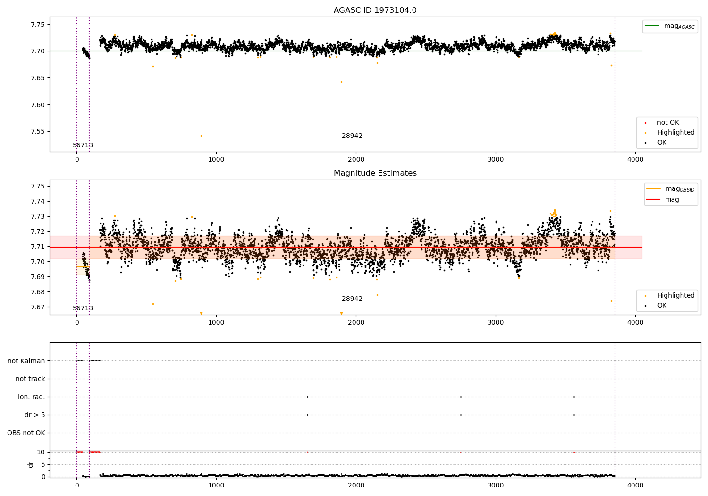Click the red 'mag' legend entry
The width and height of the screenshot is (708, 496).
[663, 199]
